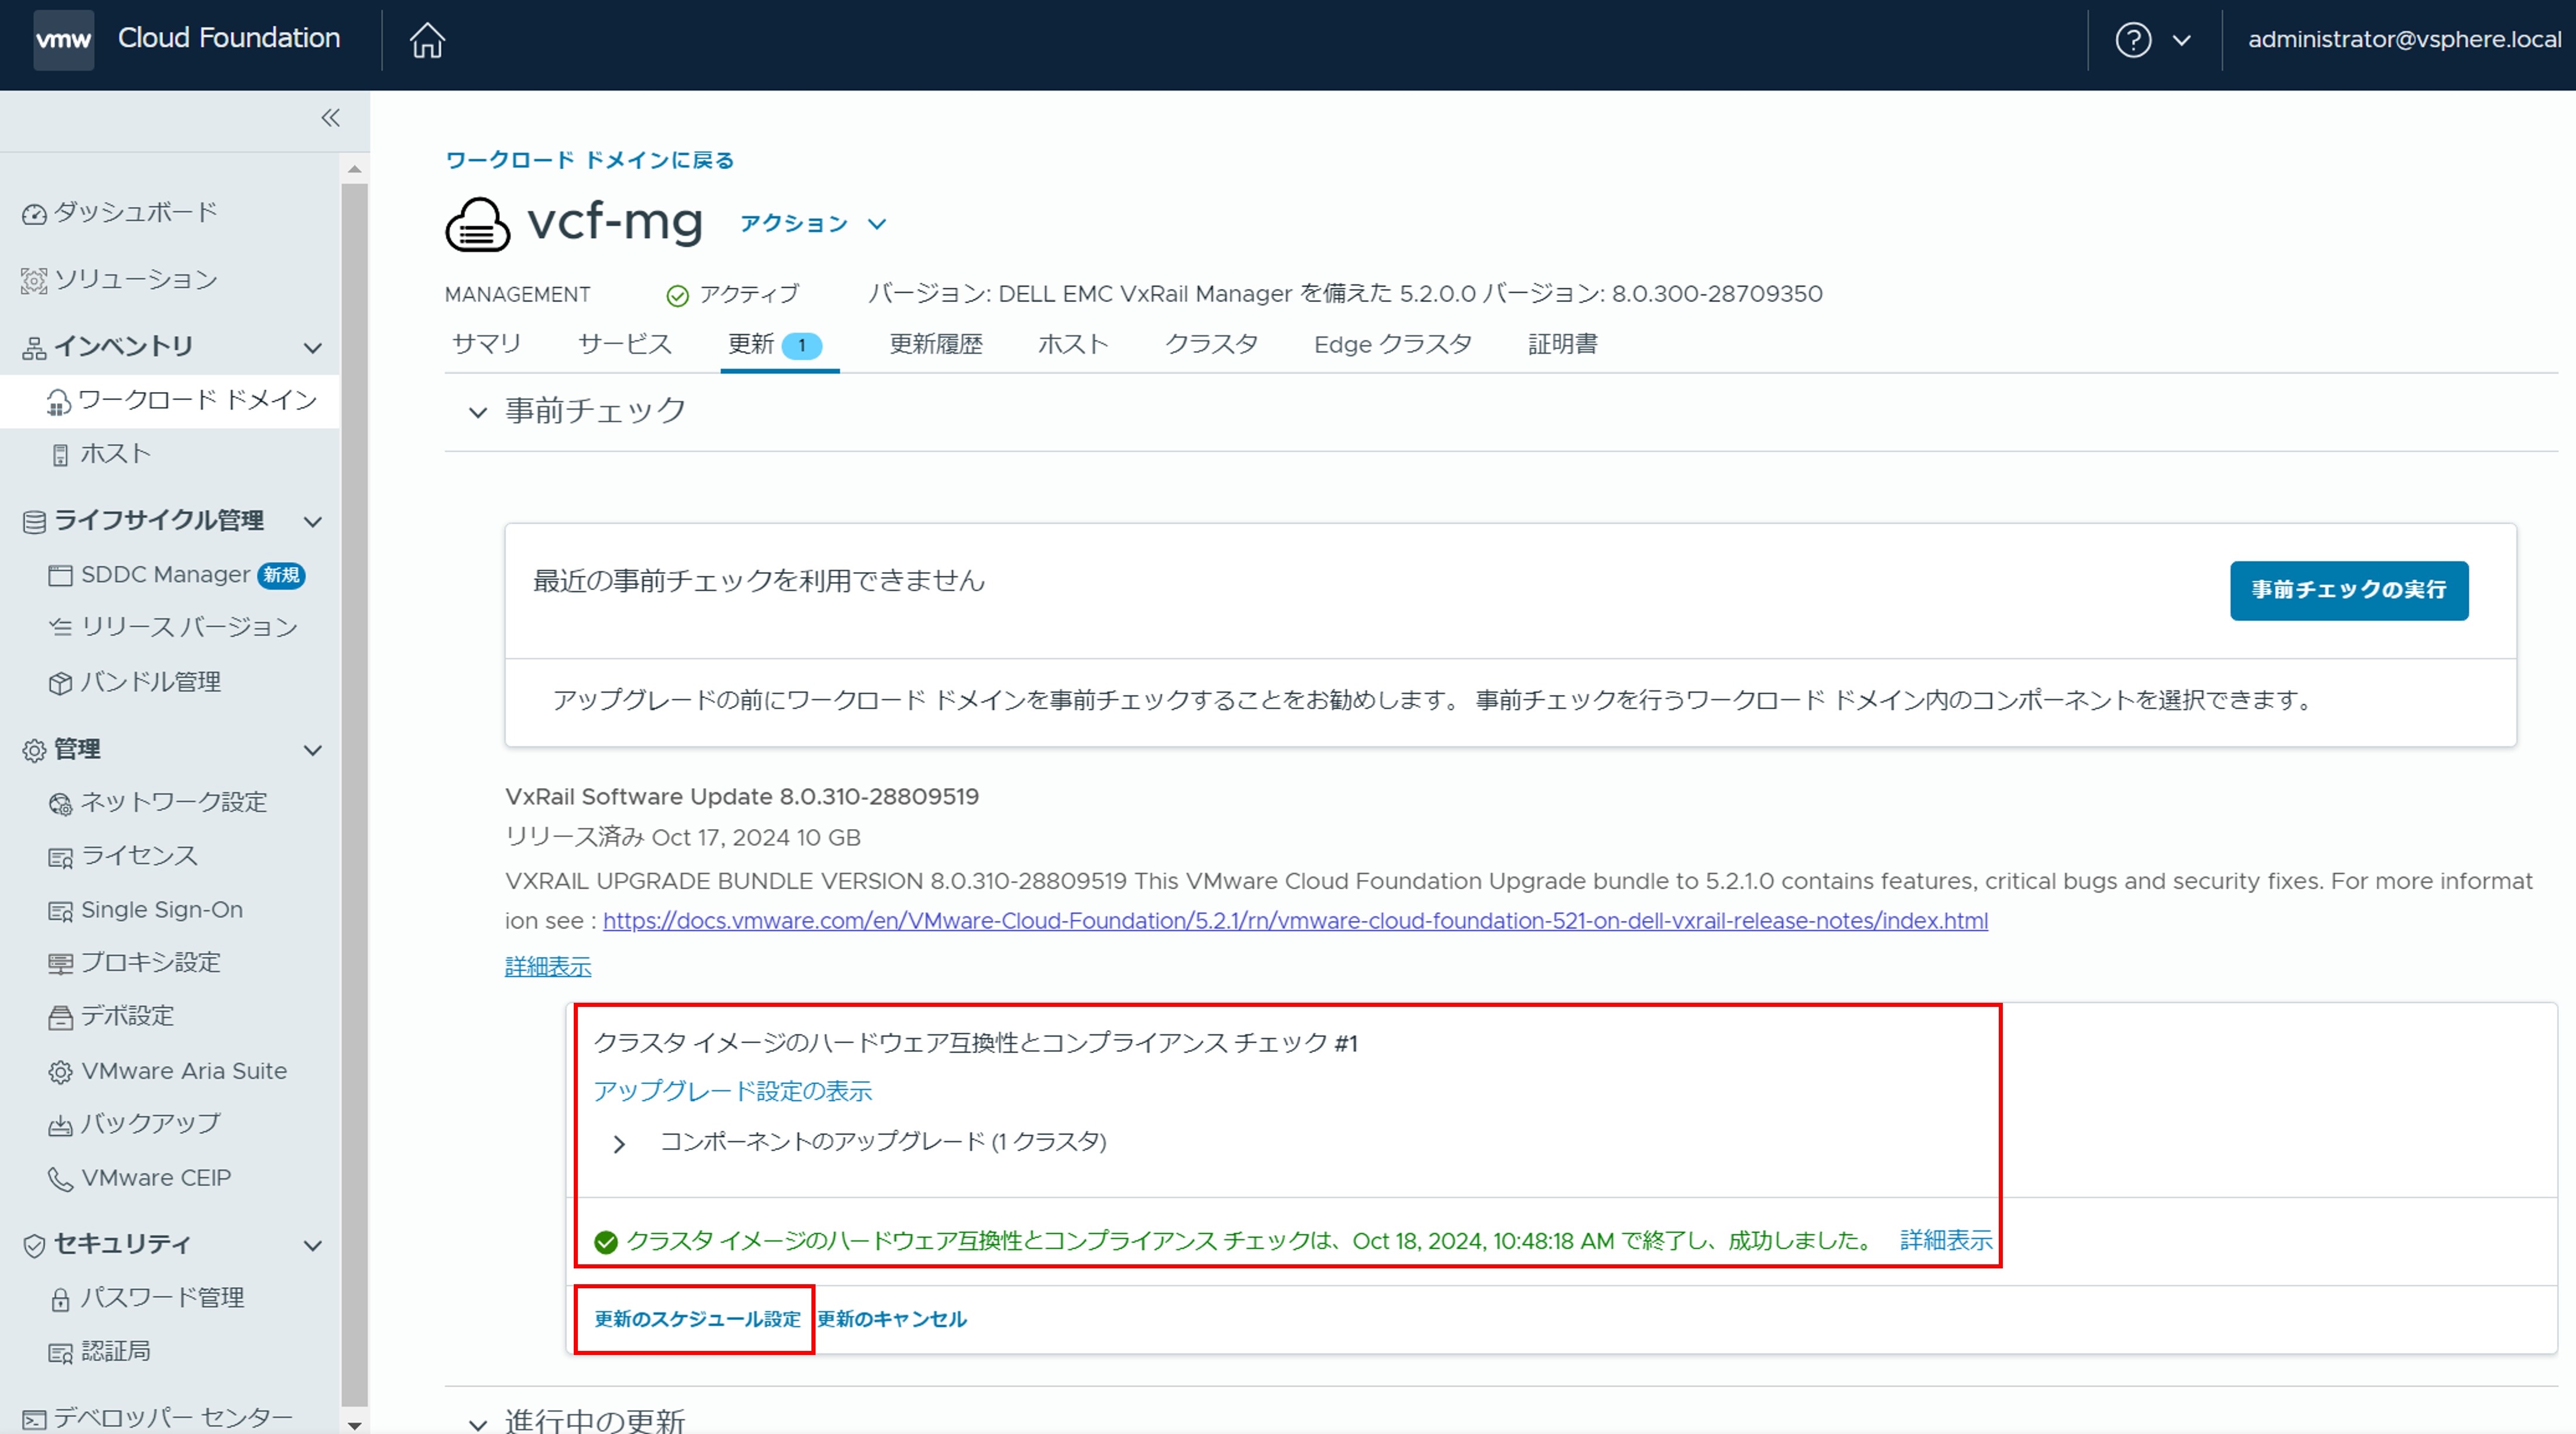The image size is (2576, 1434).
Task: Switch to the Edge クラスタ tab
Action: [x=1392, y=345]
